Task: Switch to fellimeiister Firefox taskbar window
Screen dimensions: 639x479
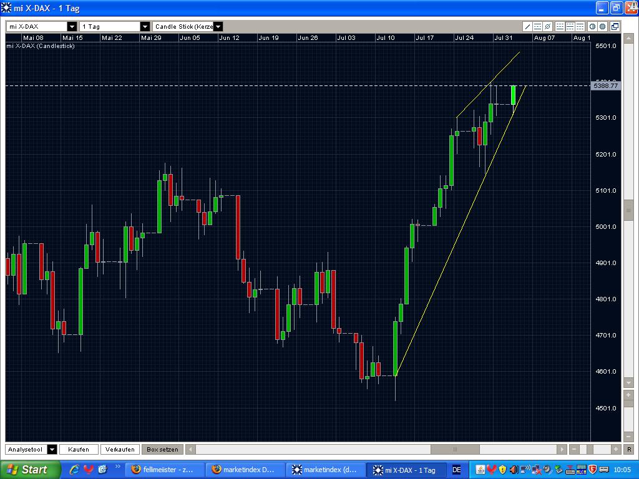Action: tap(164, 470)
